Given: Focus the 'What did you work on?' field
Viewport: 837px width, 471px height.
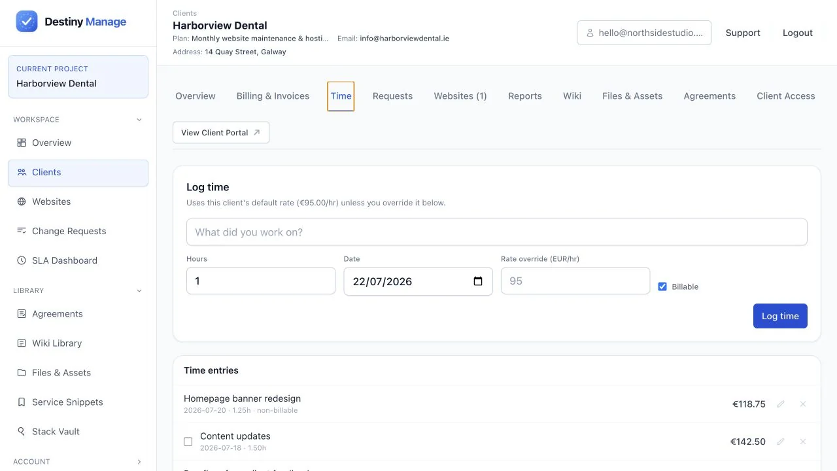Looking at the screenshot, I should pyautogui.click(x=497, y=232).
